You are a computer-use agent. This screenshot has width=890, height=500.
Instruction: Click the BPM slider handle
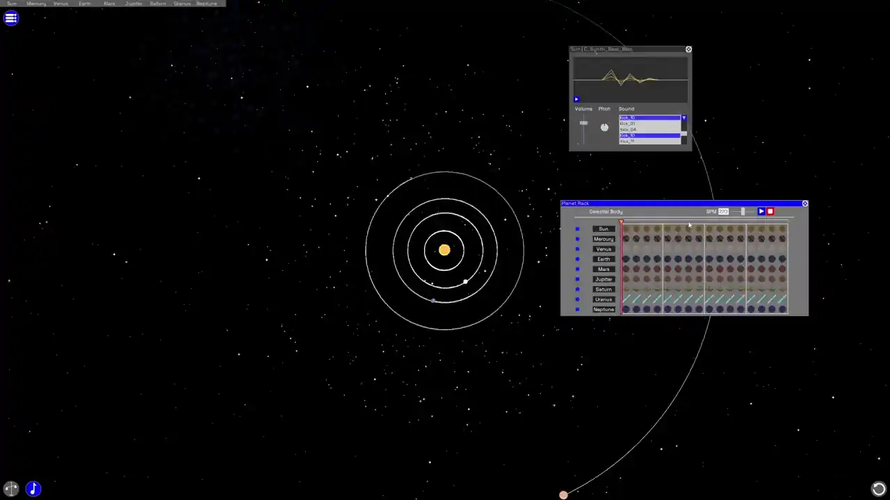pyautogui.click(x=743, y=211)
